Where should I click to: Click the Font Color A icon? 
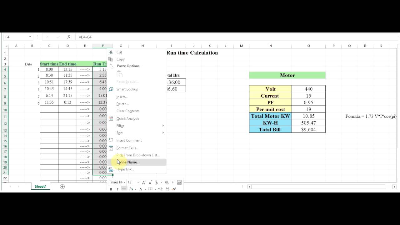click(x=141, y=189)
